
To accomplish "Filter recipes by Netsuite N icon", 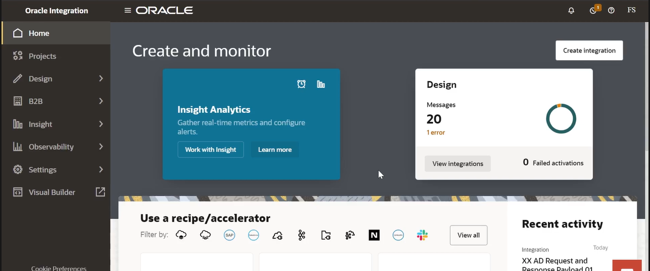I will (374, 235).
